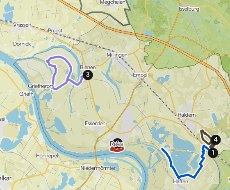Select route marker number 4 near Haldern

pyautogui.click(x=216, y=140)
